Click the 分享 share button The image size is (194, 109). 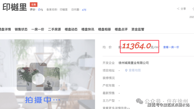(x=181, y=9)
